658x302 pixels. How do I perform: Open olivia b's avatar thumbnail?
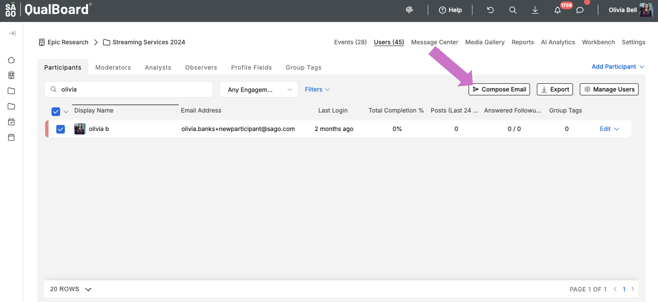pos(80,129)
